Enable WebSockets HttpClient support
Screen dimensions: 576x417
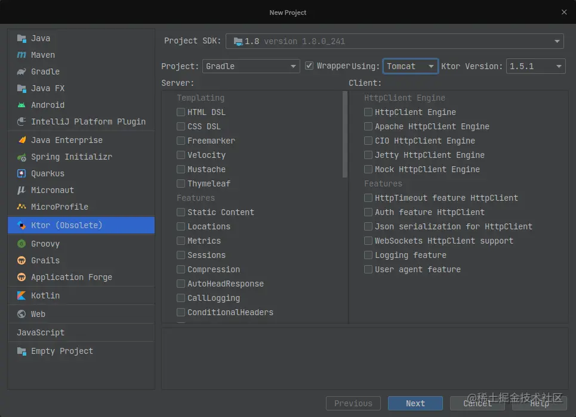coord(368,241)
